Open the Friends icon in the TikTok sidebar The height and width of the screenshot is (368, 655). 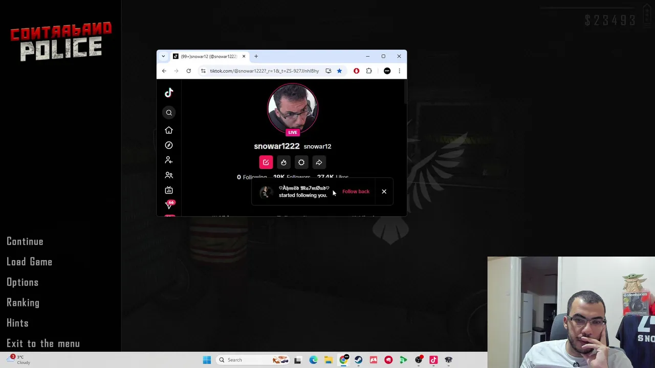[x=169, y=175]
